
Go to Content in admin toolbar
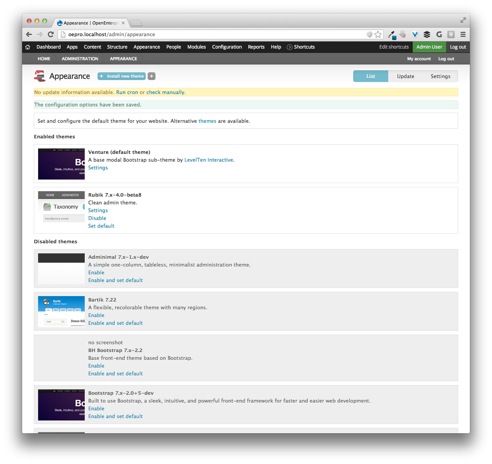click(92, 47)
